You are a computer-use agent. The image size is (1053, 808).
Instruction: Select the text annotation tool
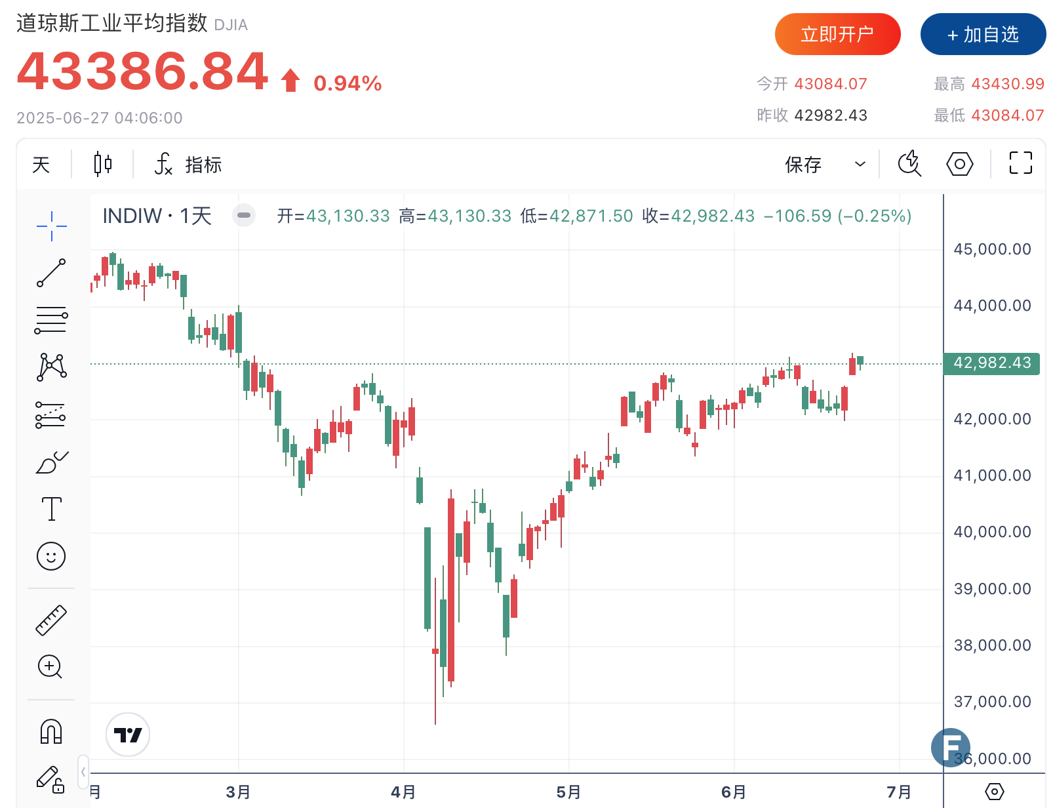(x=51, y=509)
